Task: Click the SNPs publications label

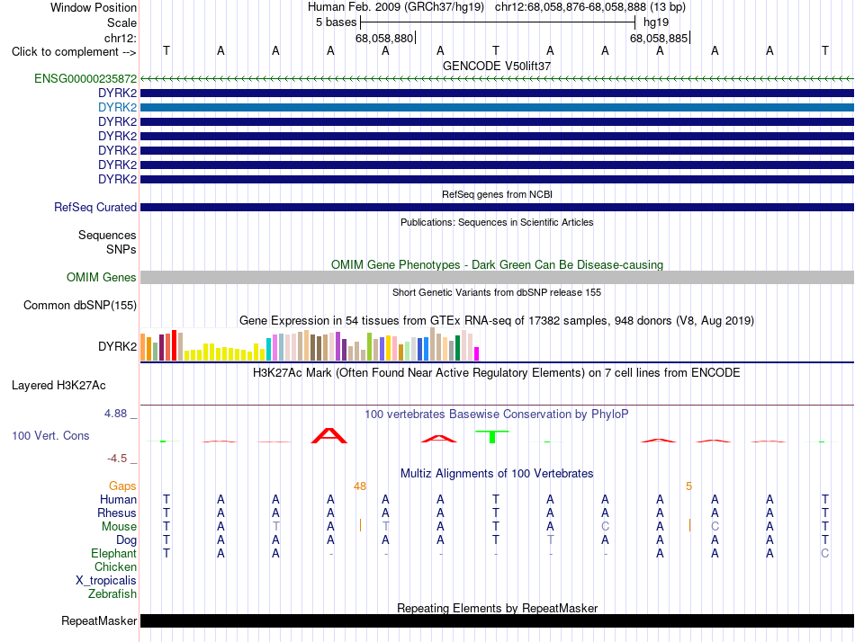Action: [121, 249]
